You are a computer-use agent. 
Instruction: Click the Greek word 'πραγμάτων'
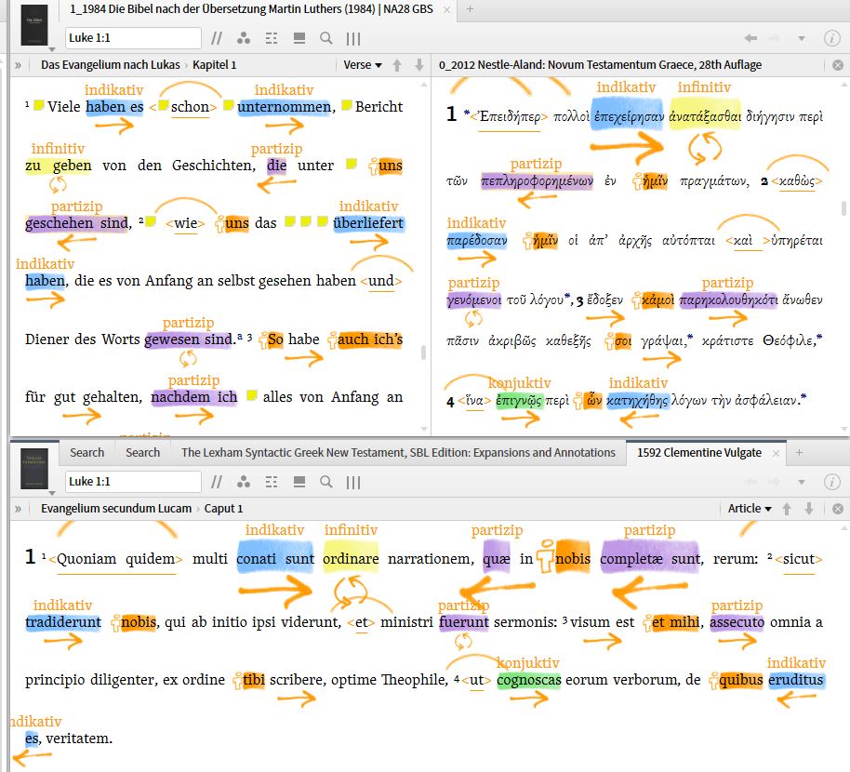pyautogui.click(x=714, y=181)
